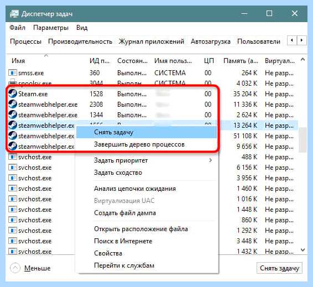Click the vertical scrollbar thumb
This screenshot has width=313, height=287.
click(x=302, y=140)
